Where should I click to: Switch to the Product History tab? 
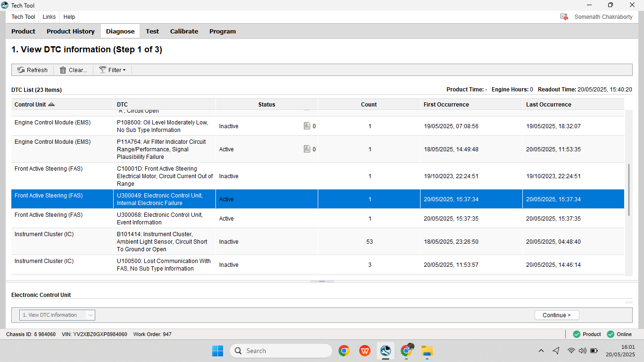click(x=71, y=31)
